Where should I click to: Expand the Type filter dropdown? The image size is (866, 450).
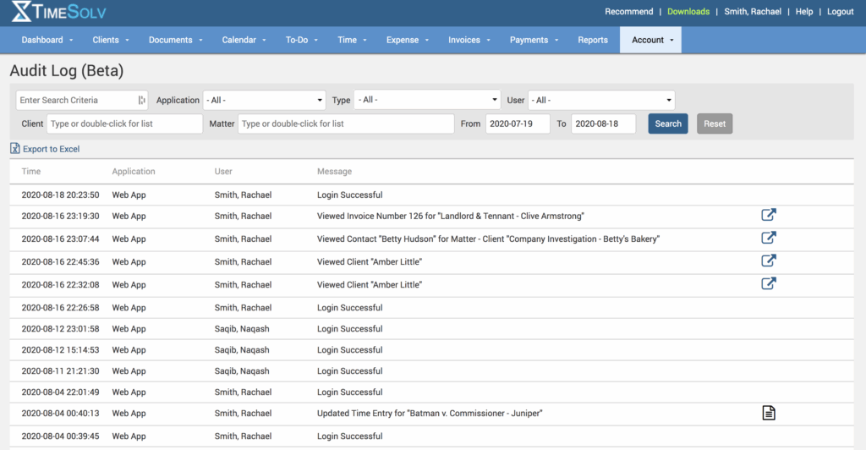[427, 100]
